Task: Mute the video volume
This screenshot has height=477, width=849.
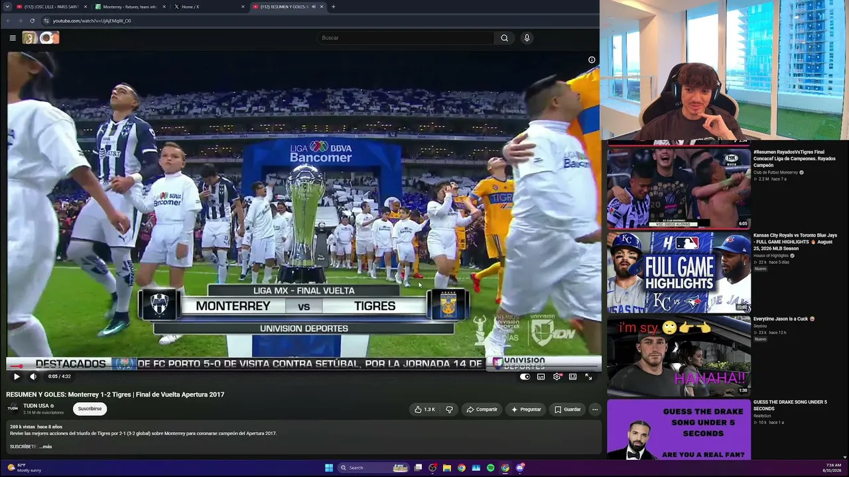Action: pyautogui.click(x=33, y=376)
